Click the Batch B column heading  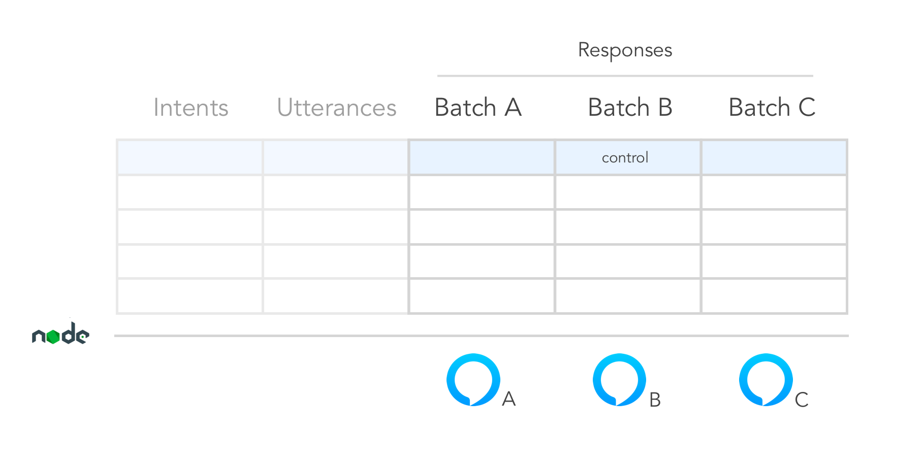point(630,108)
